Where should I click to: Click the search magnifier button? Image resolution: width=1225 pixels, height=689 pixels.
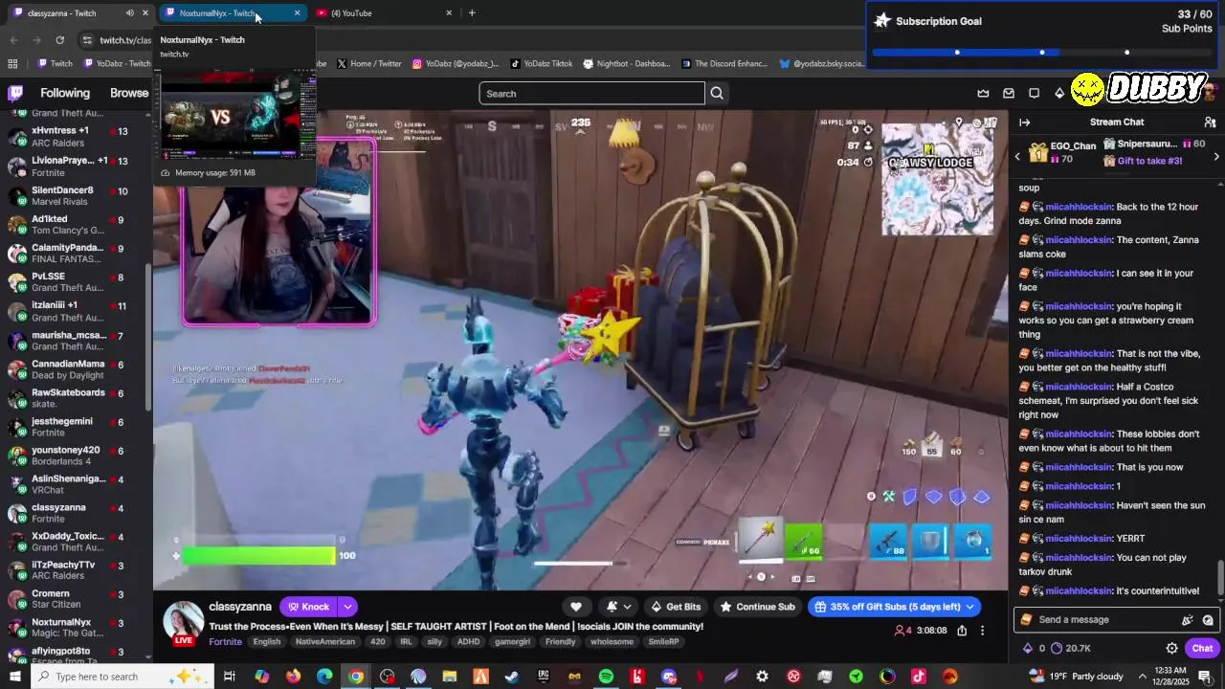717,94
